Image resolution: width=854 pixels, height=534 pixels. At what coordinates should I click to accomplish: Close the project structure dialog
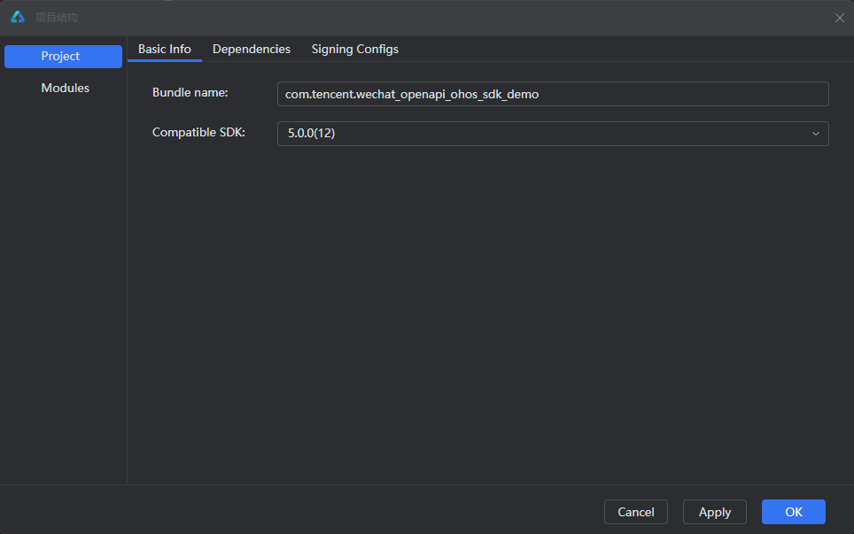coord(839,18)
